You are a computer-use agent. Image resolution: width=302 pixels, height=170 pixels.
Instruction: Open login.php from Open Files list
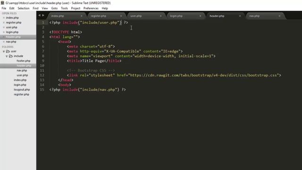(12, 32)
